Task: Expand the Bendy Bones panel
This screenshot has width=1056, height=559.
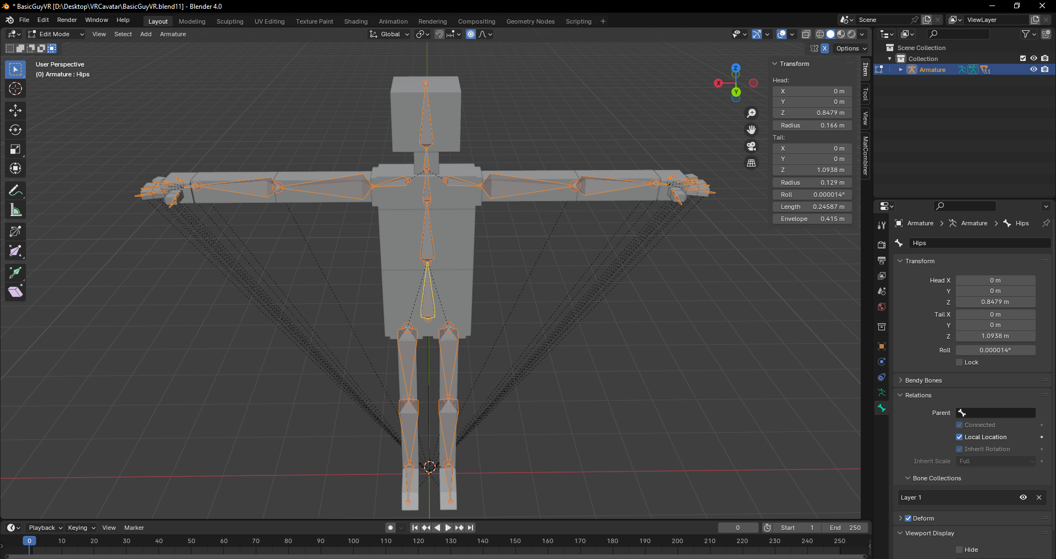Action: click(x=923, y=380)
